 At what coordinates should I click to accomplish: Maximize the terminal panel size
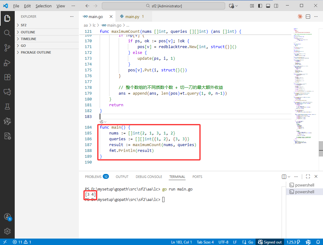pos(308,176)
